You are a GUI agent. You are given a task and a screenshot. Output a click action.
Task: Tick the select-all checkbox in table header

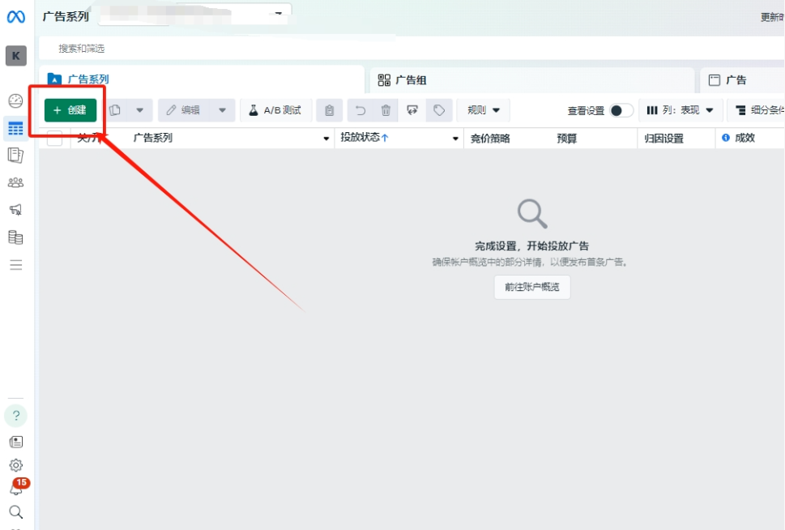click(54, 138)
